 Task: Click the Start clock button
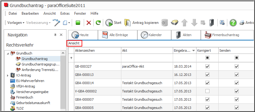[x=113, y=23]
